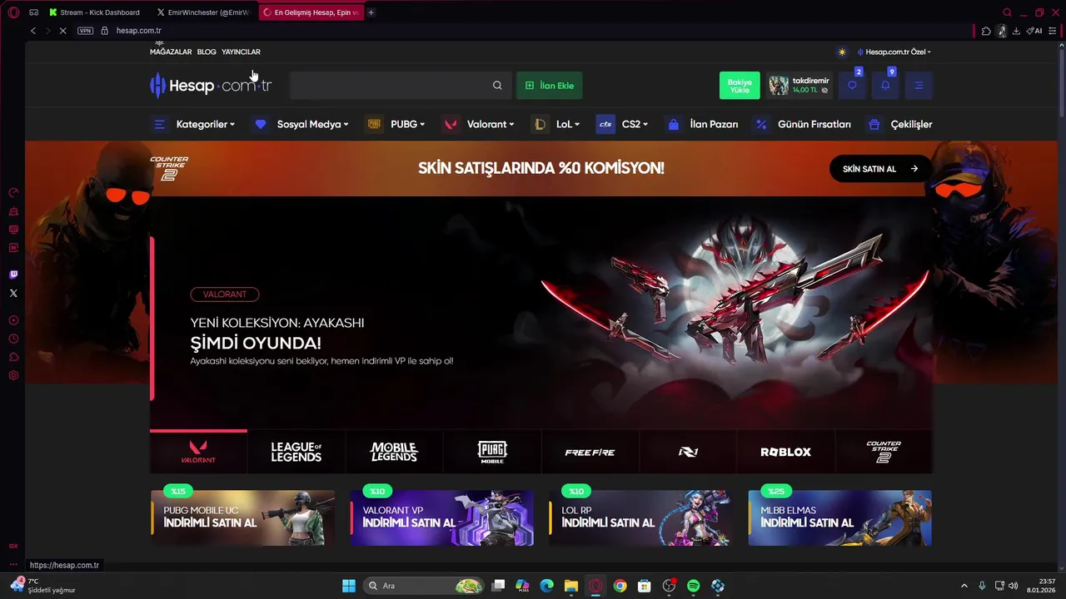
Task: Expand Hesap.com.tr Özel dropdown
Action: tap(894, 52)
